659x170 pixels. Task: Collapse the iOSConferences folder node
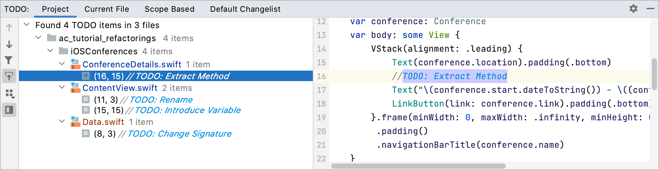[50, 51]
